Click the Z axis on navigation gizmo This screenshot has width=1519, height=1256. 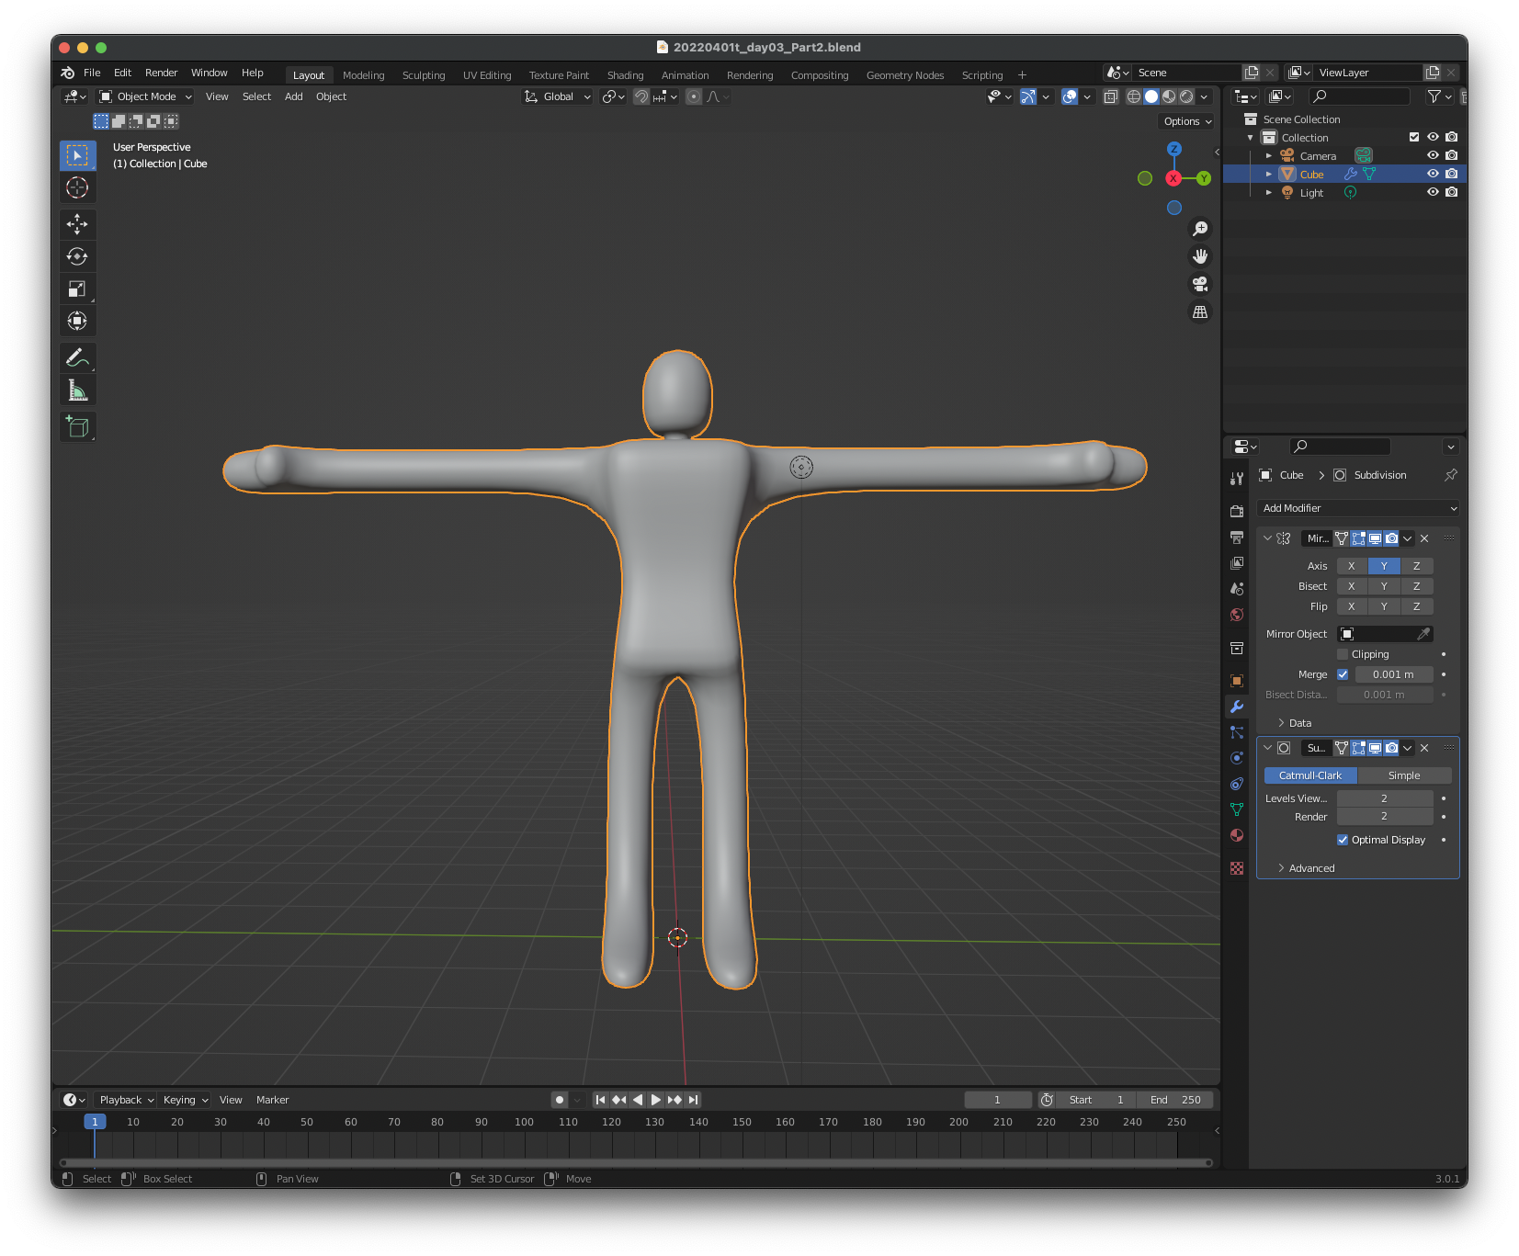(x=1173, y=149)
